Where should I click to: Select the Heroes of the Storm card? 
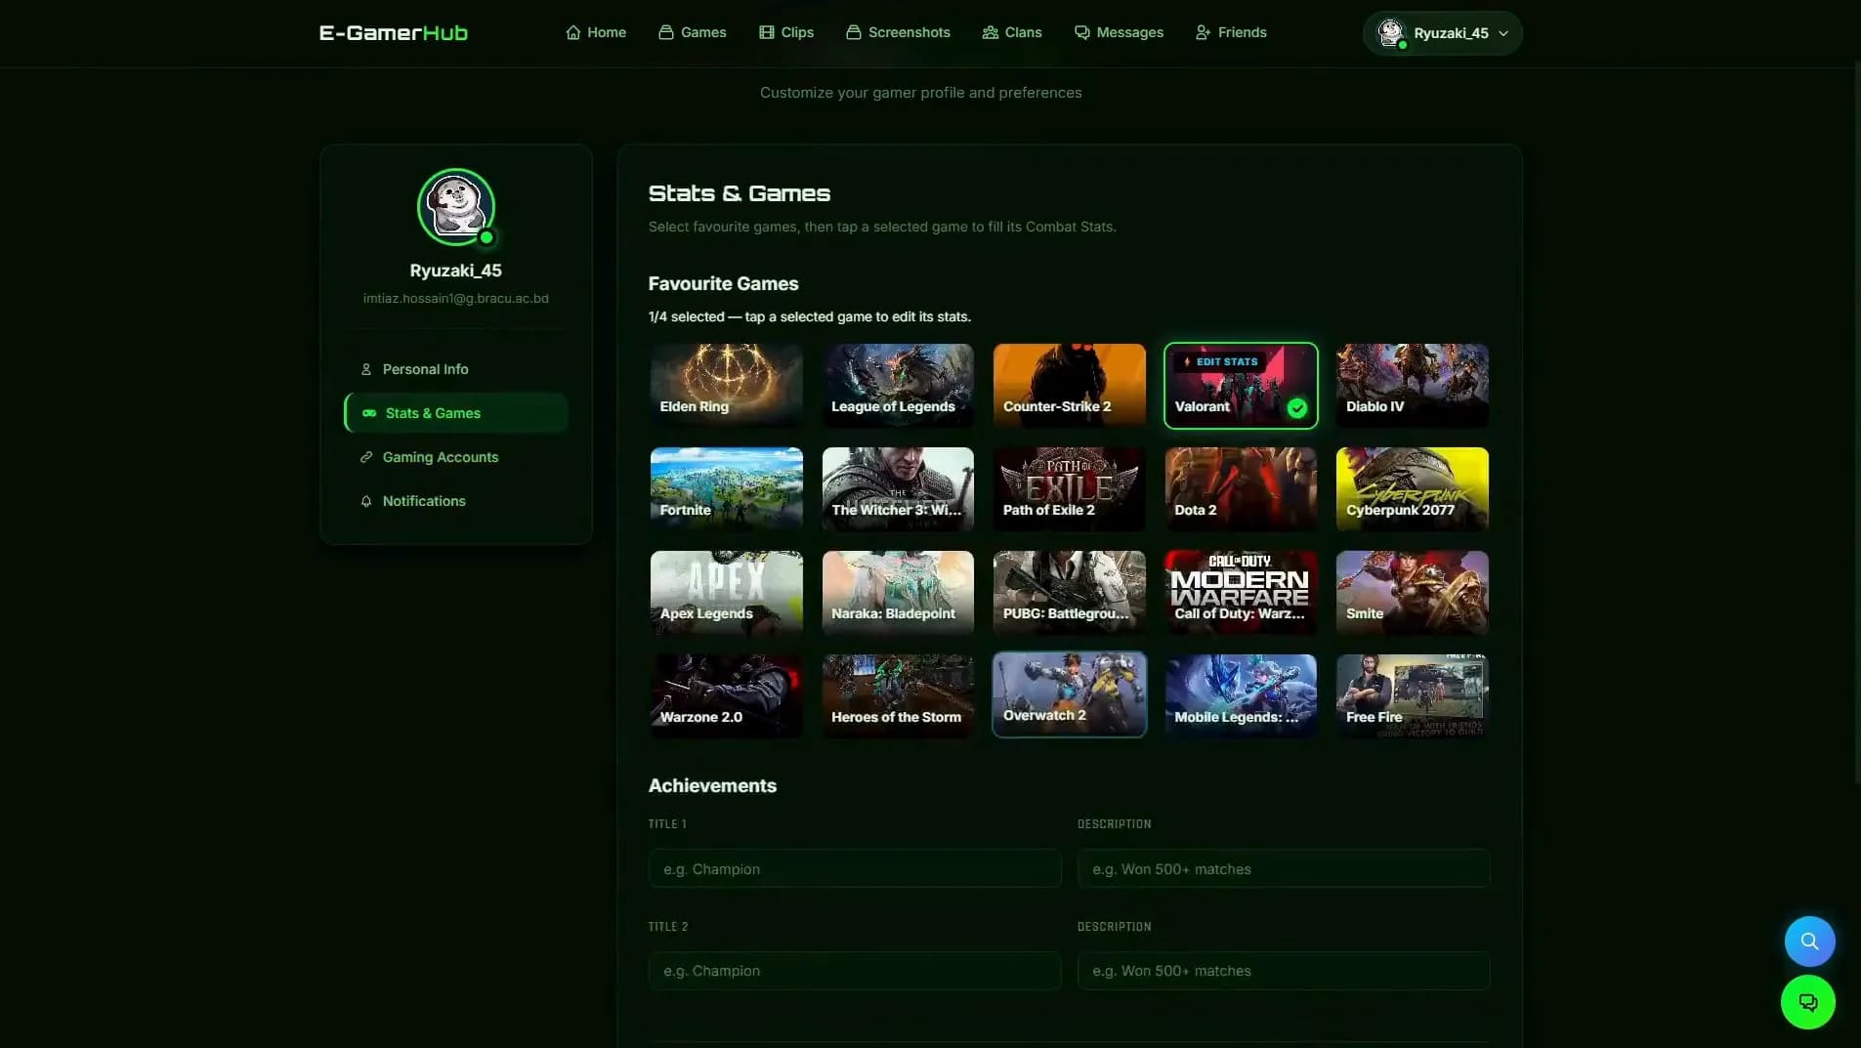(x=898, y=696)
